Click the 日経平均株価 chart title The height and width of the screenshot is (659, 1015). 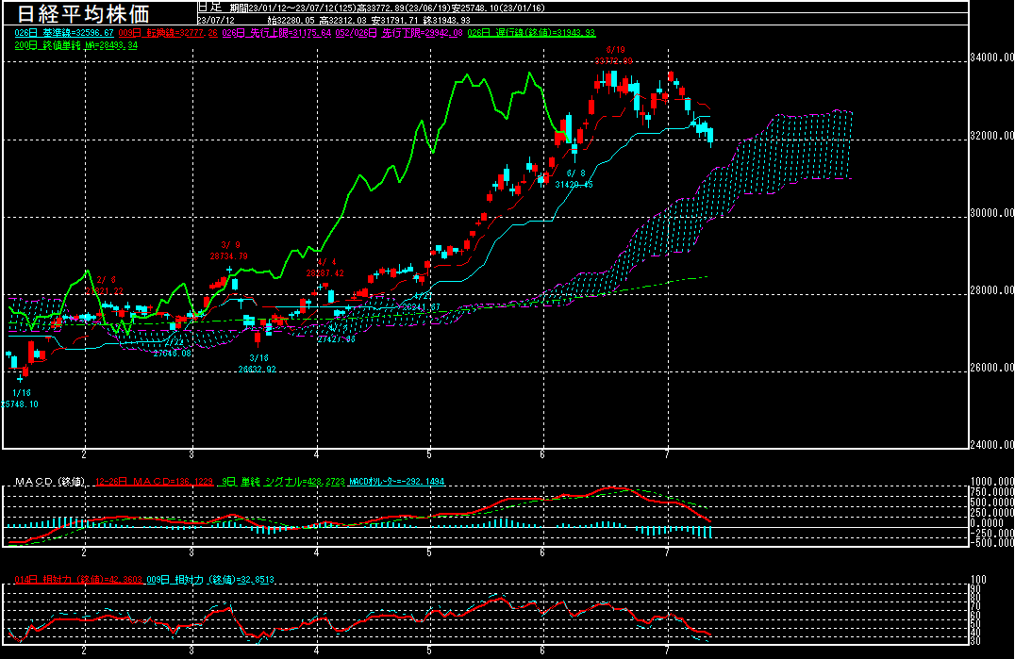[84, 13]
